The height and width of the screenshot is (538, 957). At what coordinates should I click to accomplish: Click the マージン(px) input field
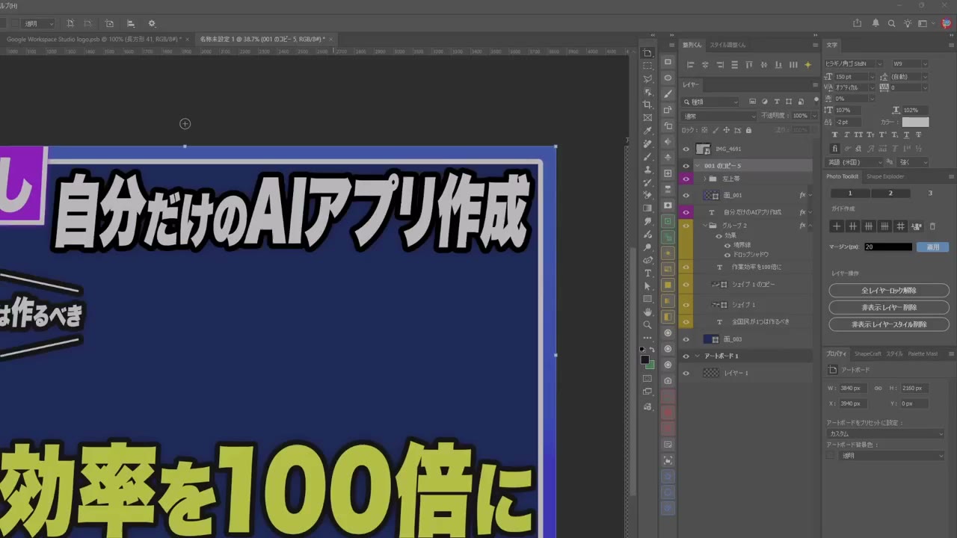point(887,247)
